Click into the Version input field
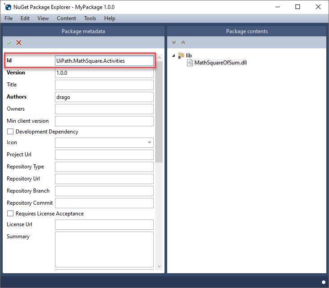This screenshot has width=329, height=288. click(x=104, y=73)
